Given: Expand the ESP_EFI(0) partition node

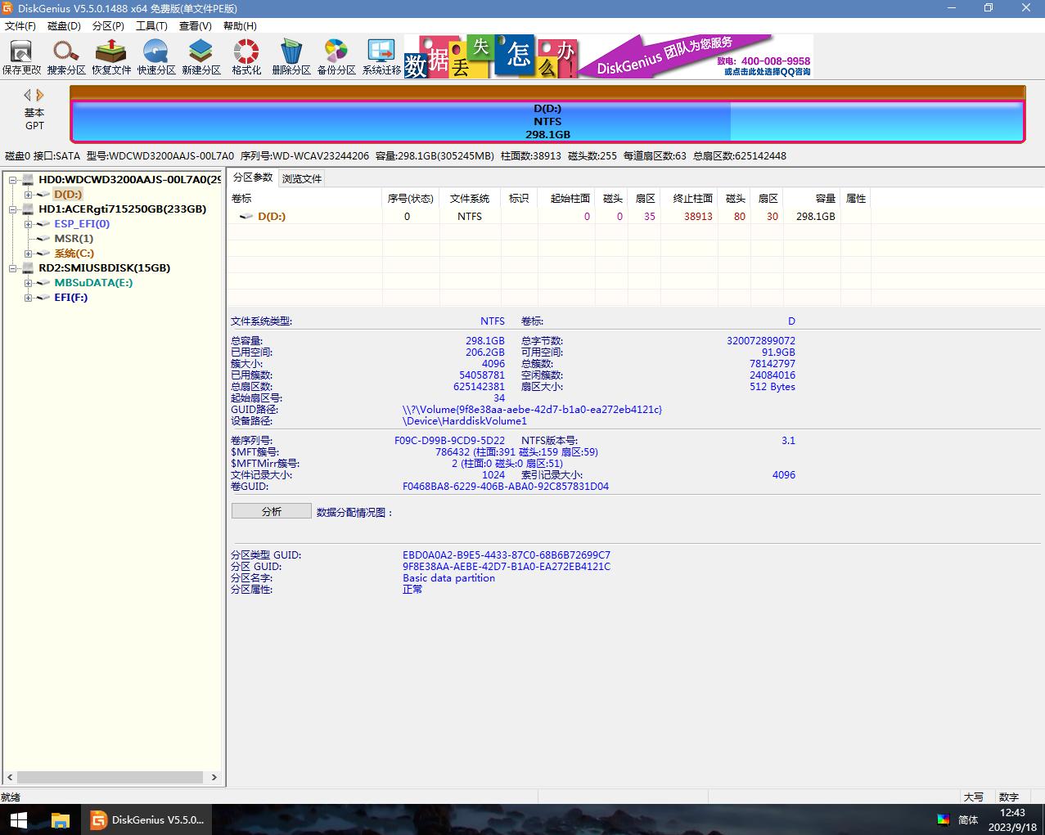Looking at the screenshot, I should point(29,224).
